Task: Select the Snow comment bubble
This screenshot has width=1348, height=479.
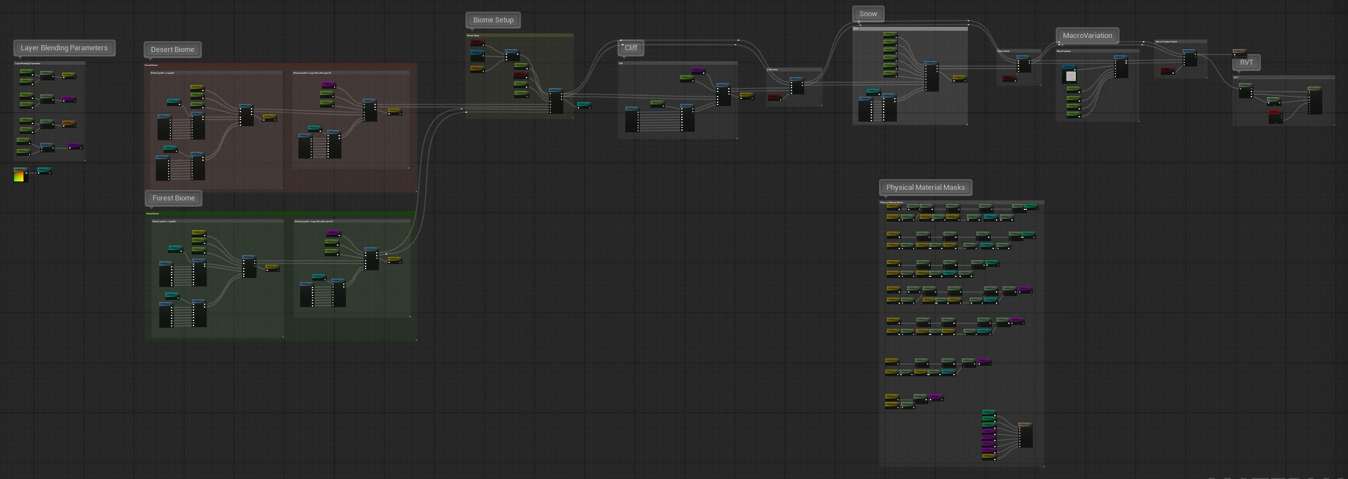Action: [868, 14]
